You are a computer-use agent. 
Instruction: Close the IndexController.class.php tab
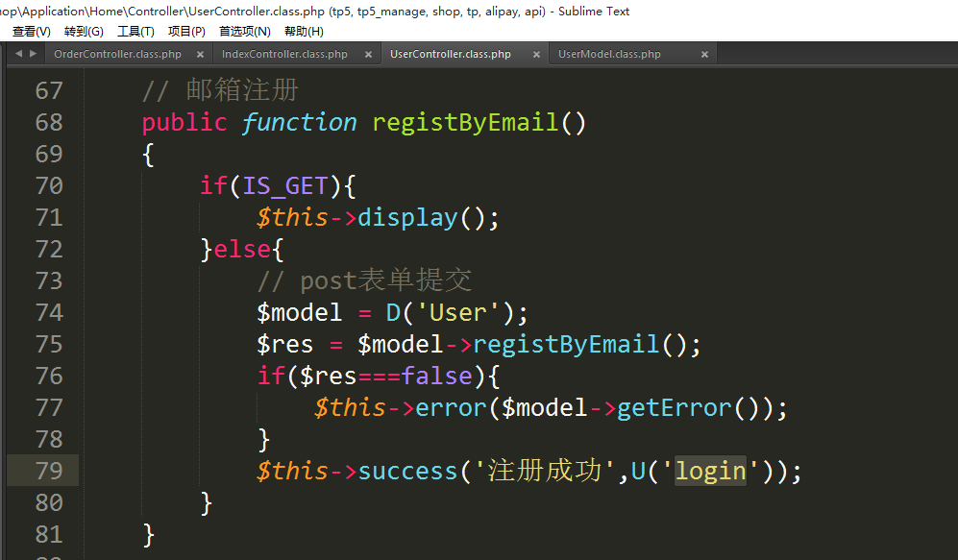[x=368, y=55]
